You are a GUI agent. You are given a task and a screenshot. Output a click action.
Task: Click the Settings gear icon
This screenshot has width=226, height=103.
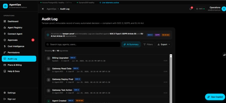pos(5,93)
